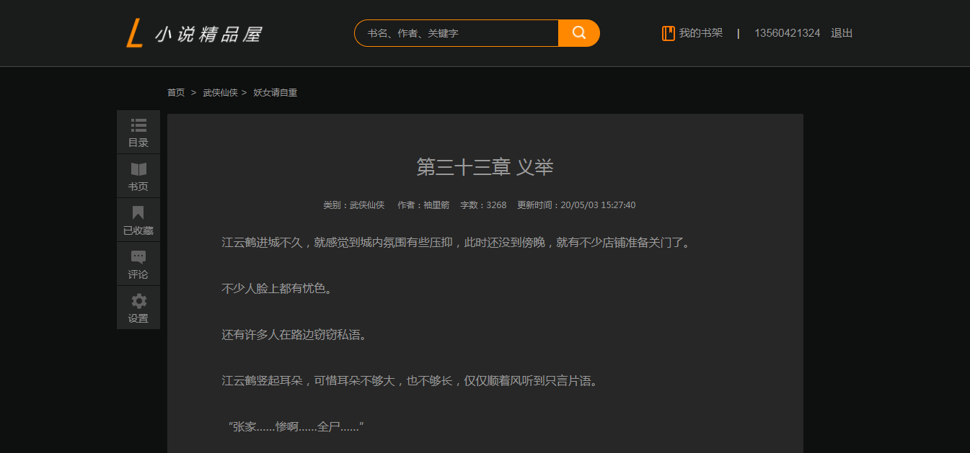This screenshot has width=970, height=453.
Task: Click the orange L site logo
Action: pos(134,34)
